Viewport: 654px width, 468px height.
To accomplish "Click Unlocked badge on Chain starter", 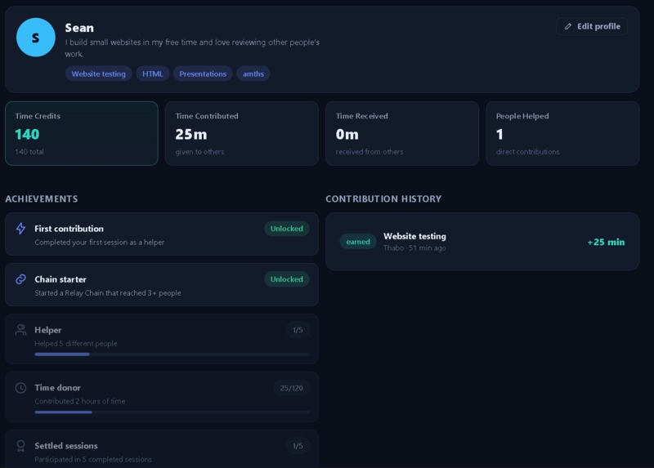I will (287, 279).
